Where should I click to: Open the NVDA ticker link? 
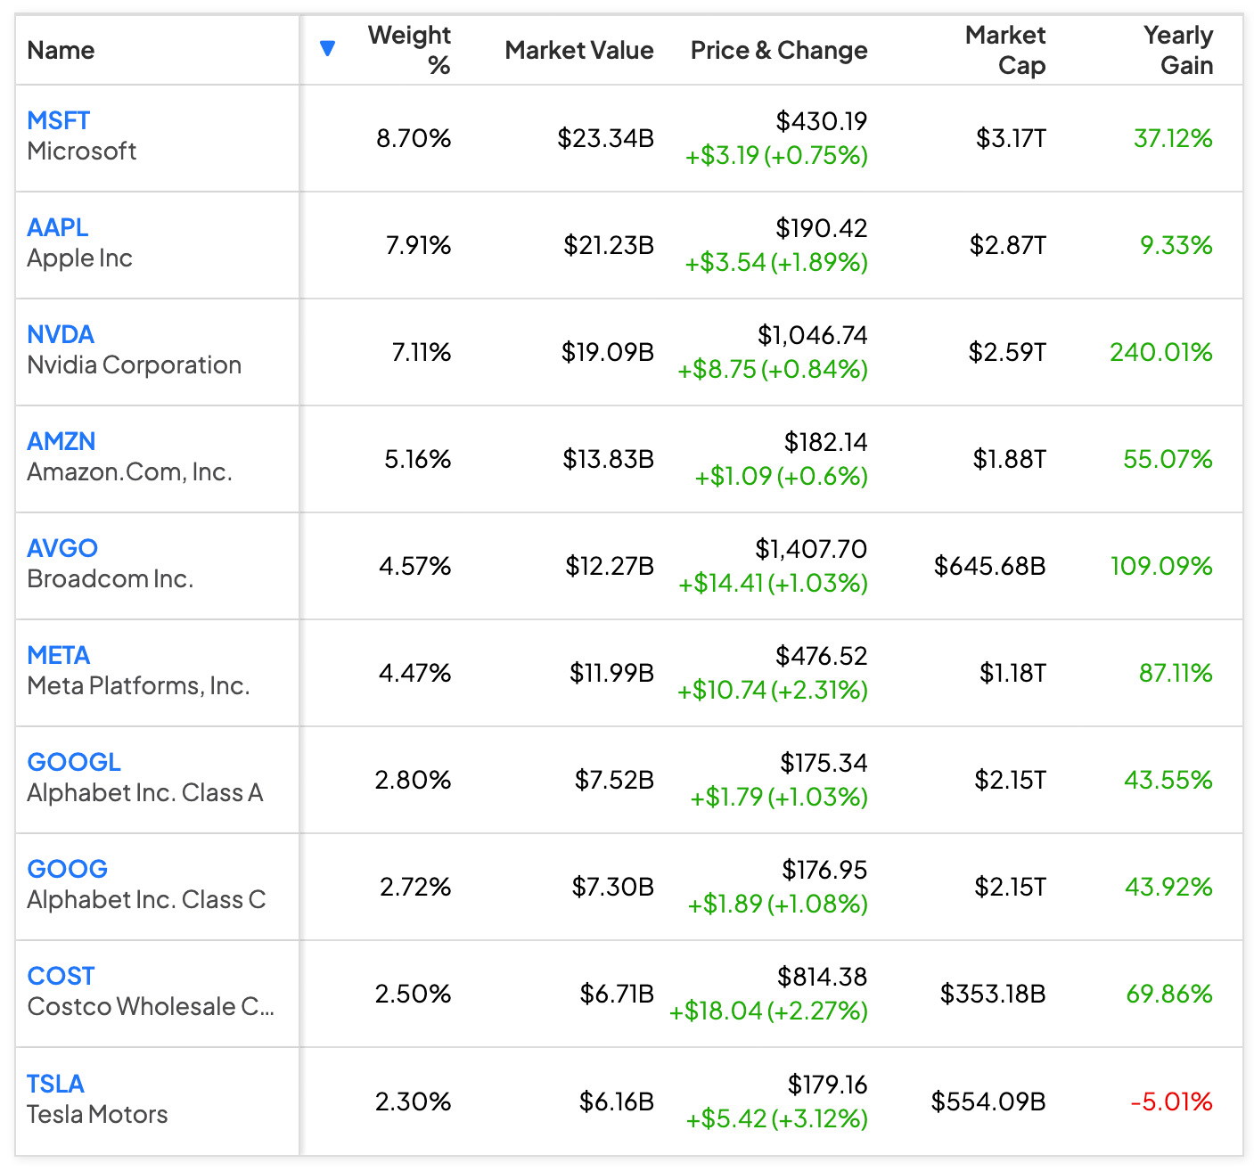(61, 334)
